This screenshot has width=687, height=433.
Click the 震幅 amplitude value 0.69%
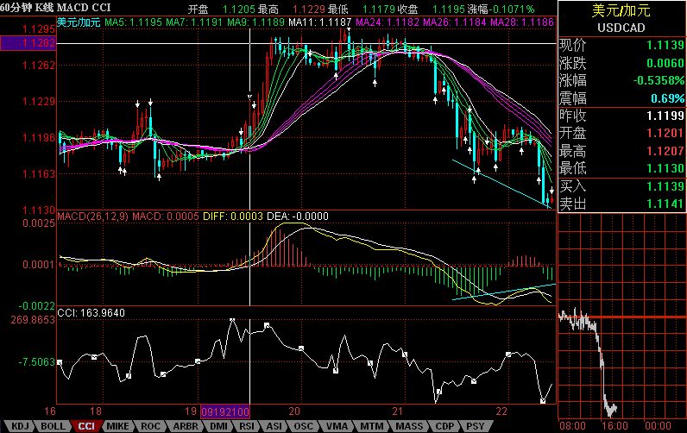click(x=667, y=98)
